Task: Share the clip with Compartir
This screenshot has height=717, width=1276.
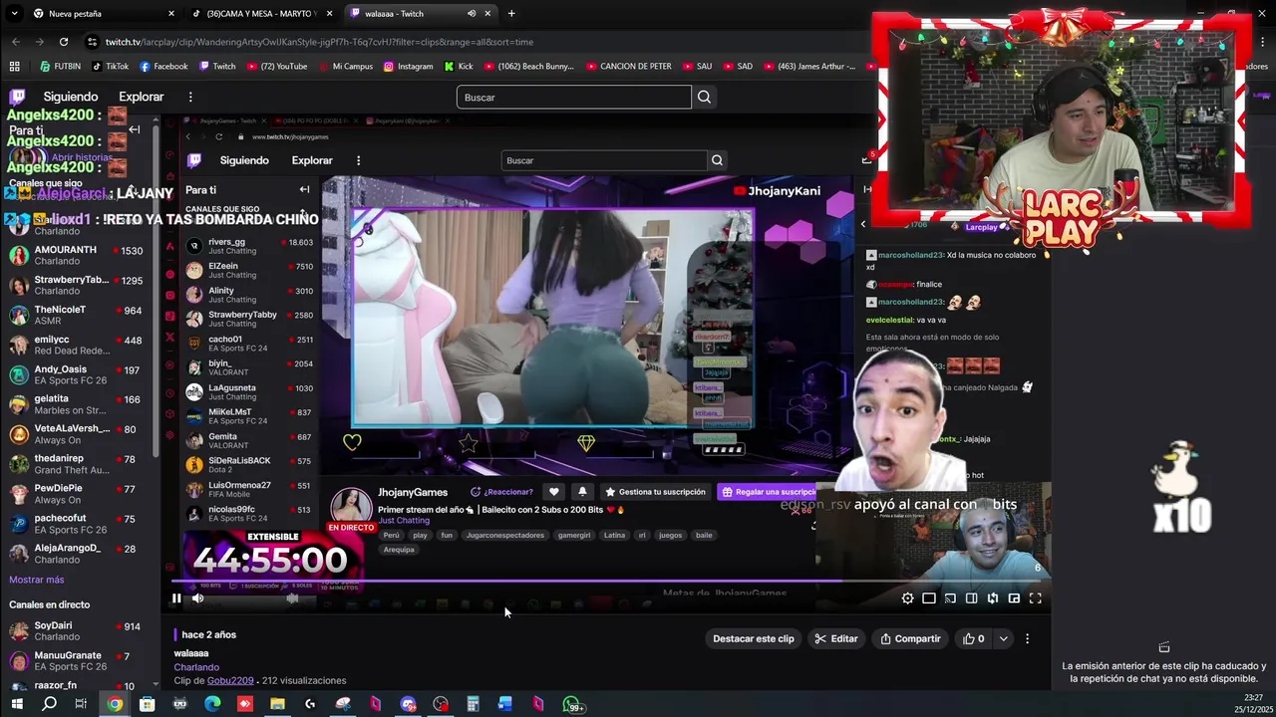Action: pos(910,639)
